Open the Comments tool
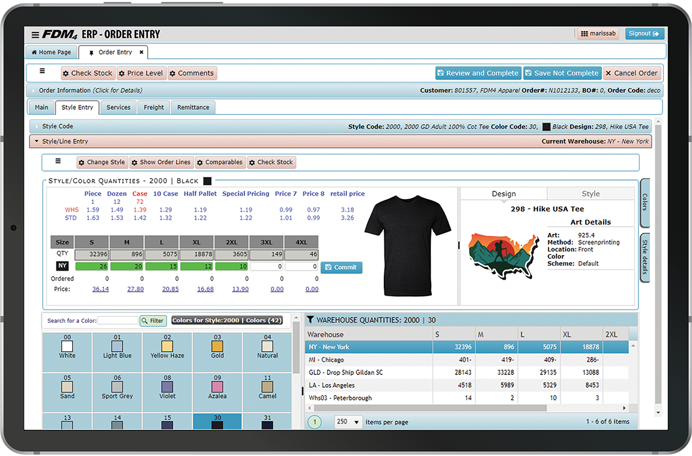 click(x=192, y=73)
